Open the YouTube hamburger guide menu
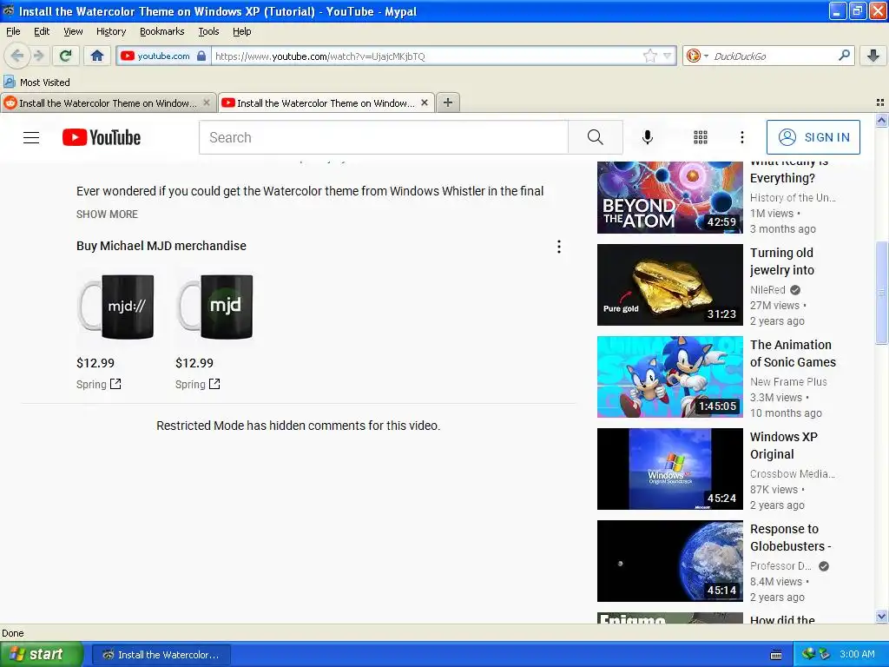 tap(31, 137)
